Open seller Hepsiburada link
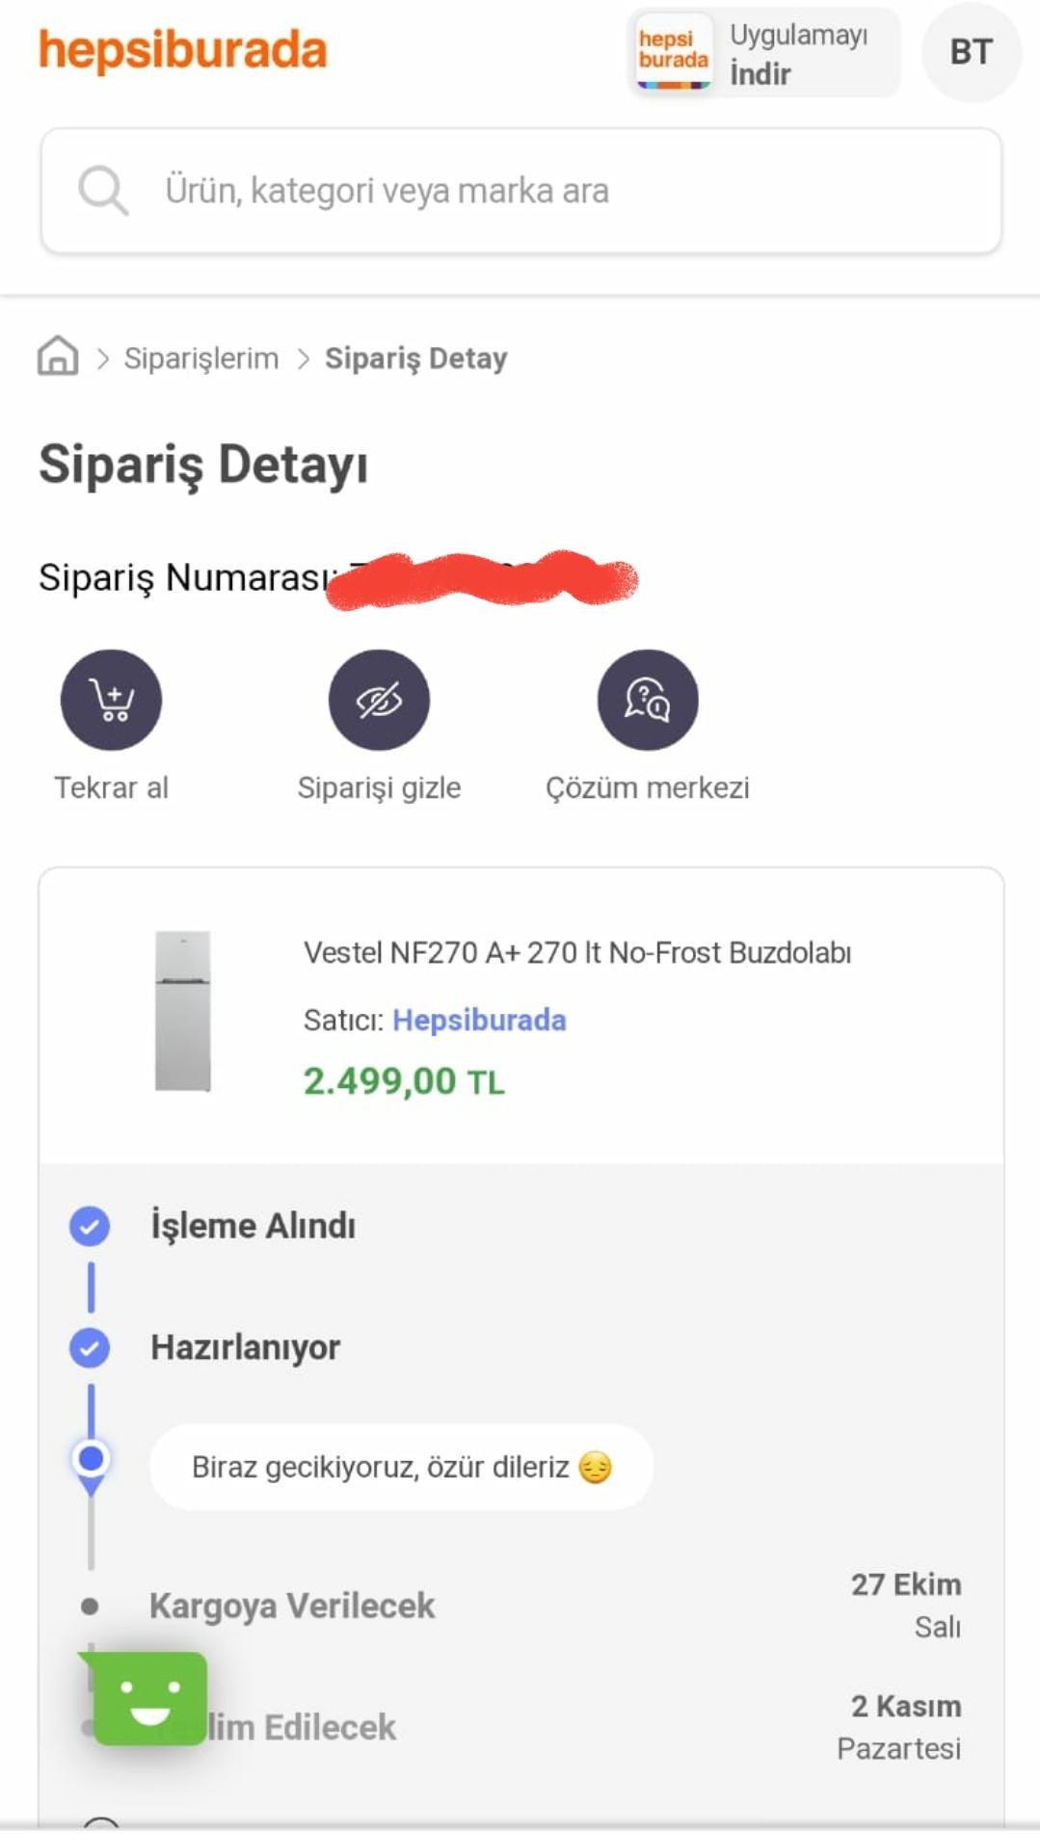Image resolution: width=1040 pixels, height=1834 pixels. pos(479,1020)
